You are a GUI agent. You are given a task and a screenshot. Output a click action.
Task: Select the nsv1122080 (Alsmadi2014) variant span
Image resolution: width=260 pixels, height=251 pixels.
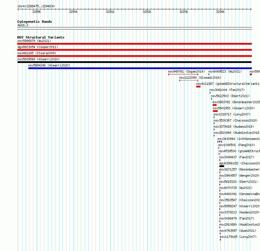click(x=189, y=80)
